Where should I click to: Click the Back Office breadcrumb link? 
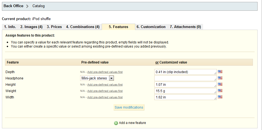tap(13, 6)
